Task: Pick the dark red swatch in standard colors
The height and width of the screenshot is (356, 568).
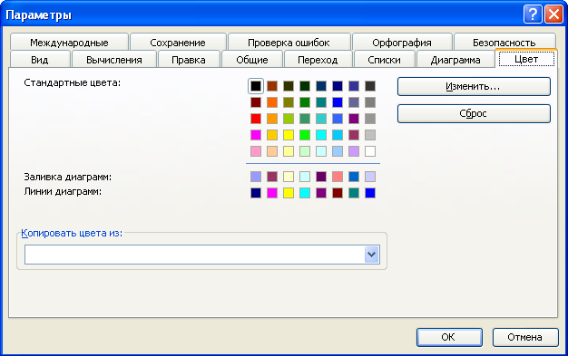Action: 256,102
